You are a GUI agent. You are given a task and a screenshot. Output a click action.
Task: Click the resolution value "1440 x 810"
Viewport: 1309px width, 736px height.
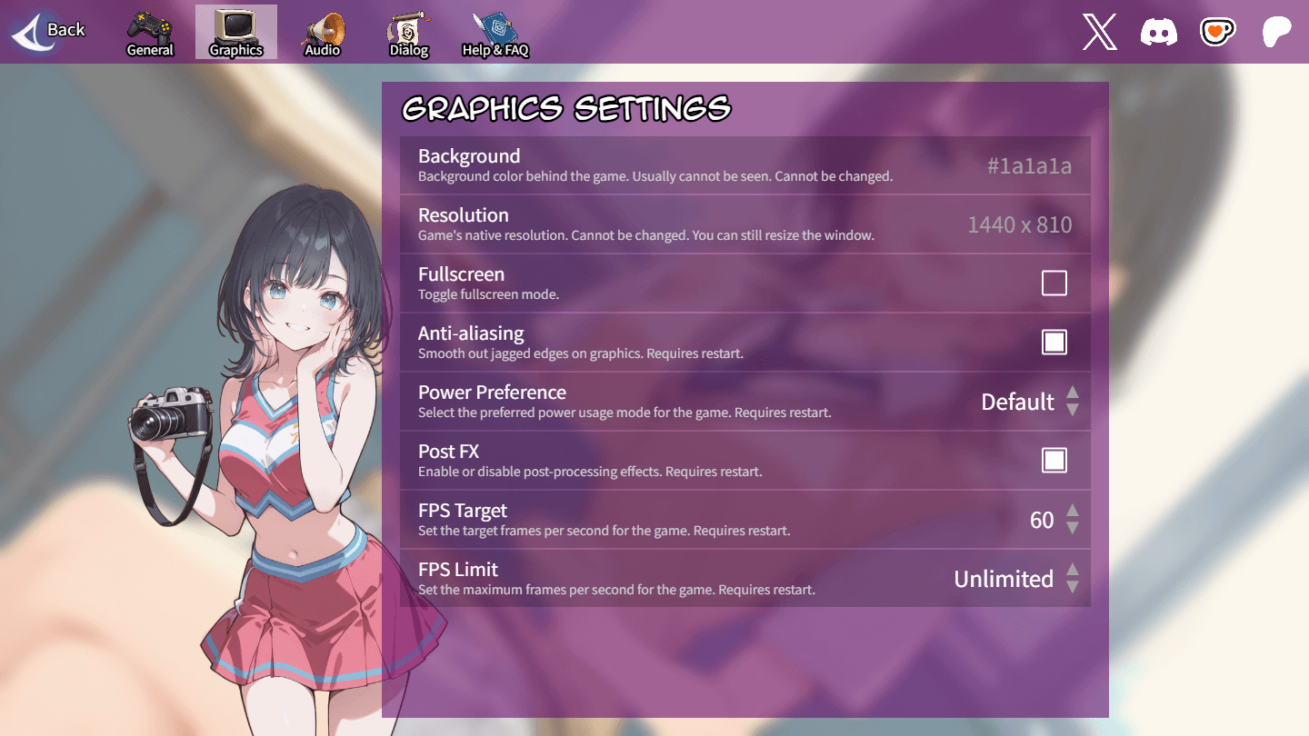[x=1020, y=225]
